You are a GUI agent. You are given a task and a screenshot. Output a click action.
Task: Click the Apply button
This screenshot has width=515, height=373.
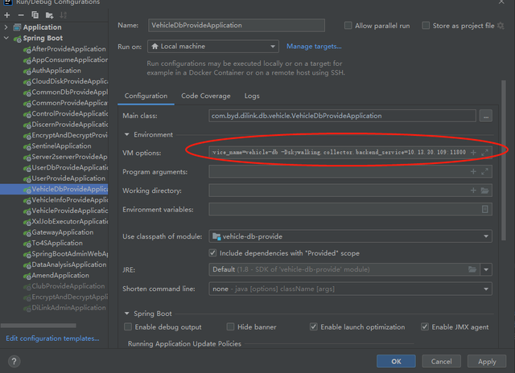click(x=487, y=361)
